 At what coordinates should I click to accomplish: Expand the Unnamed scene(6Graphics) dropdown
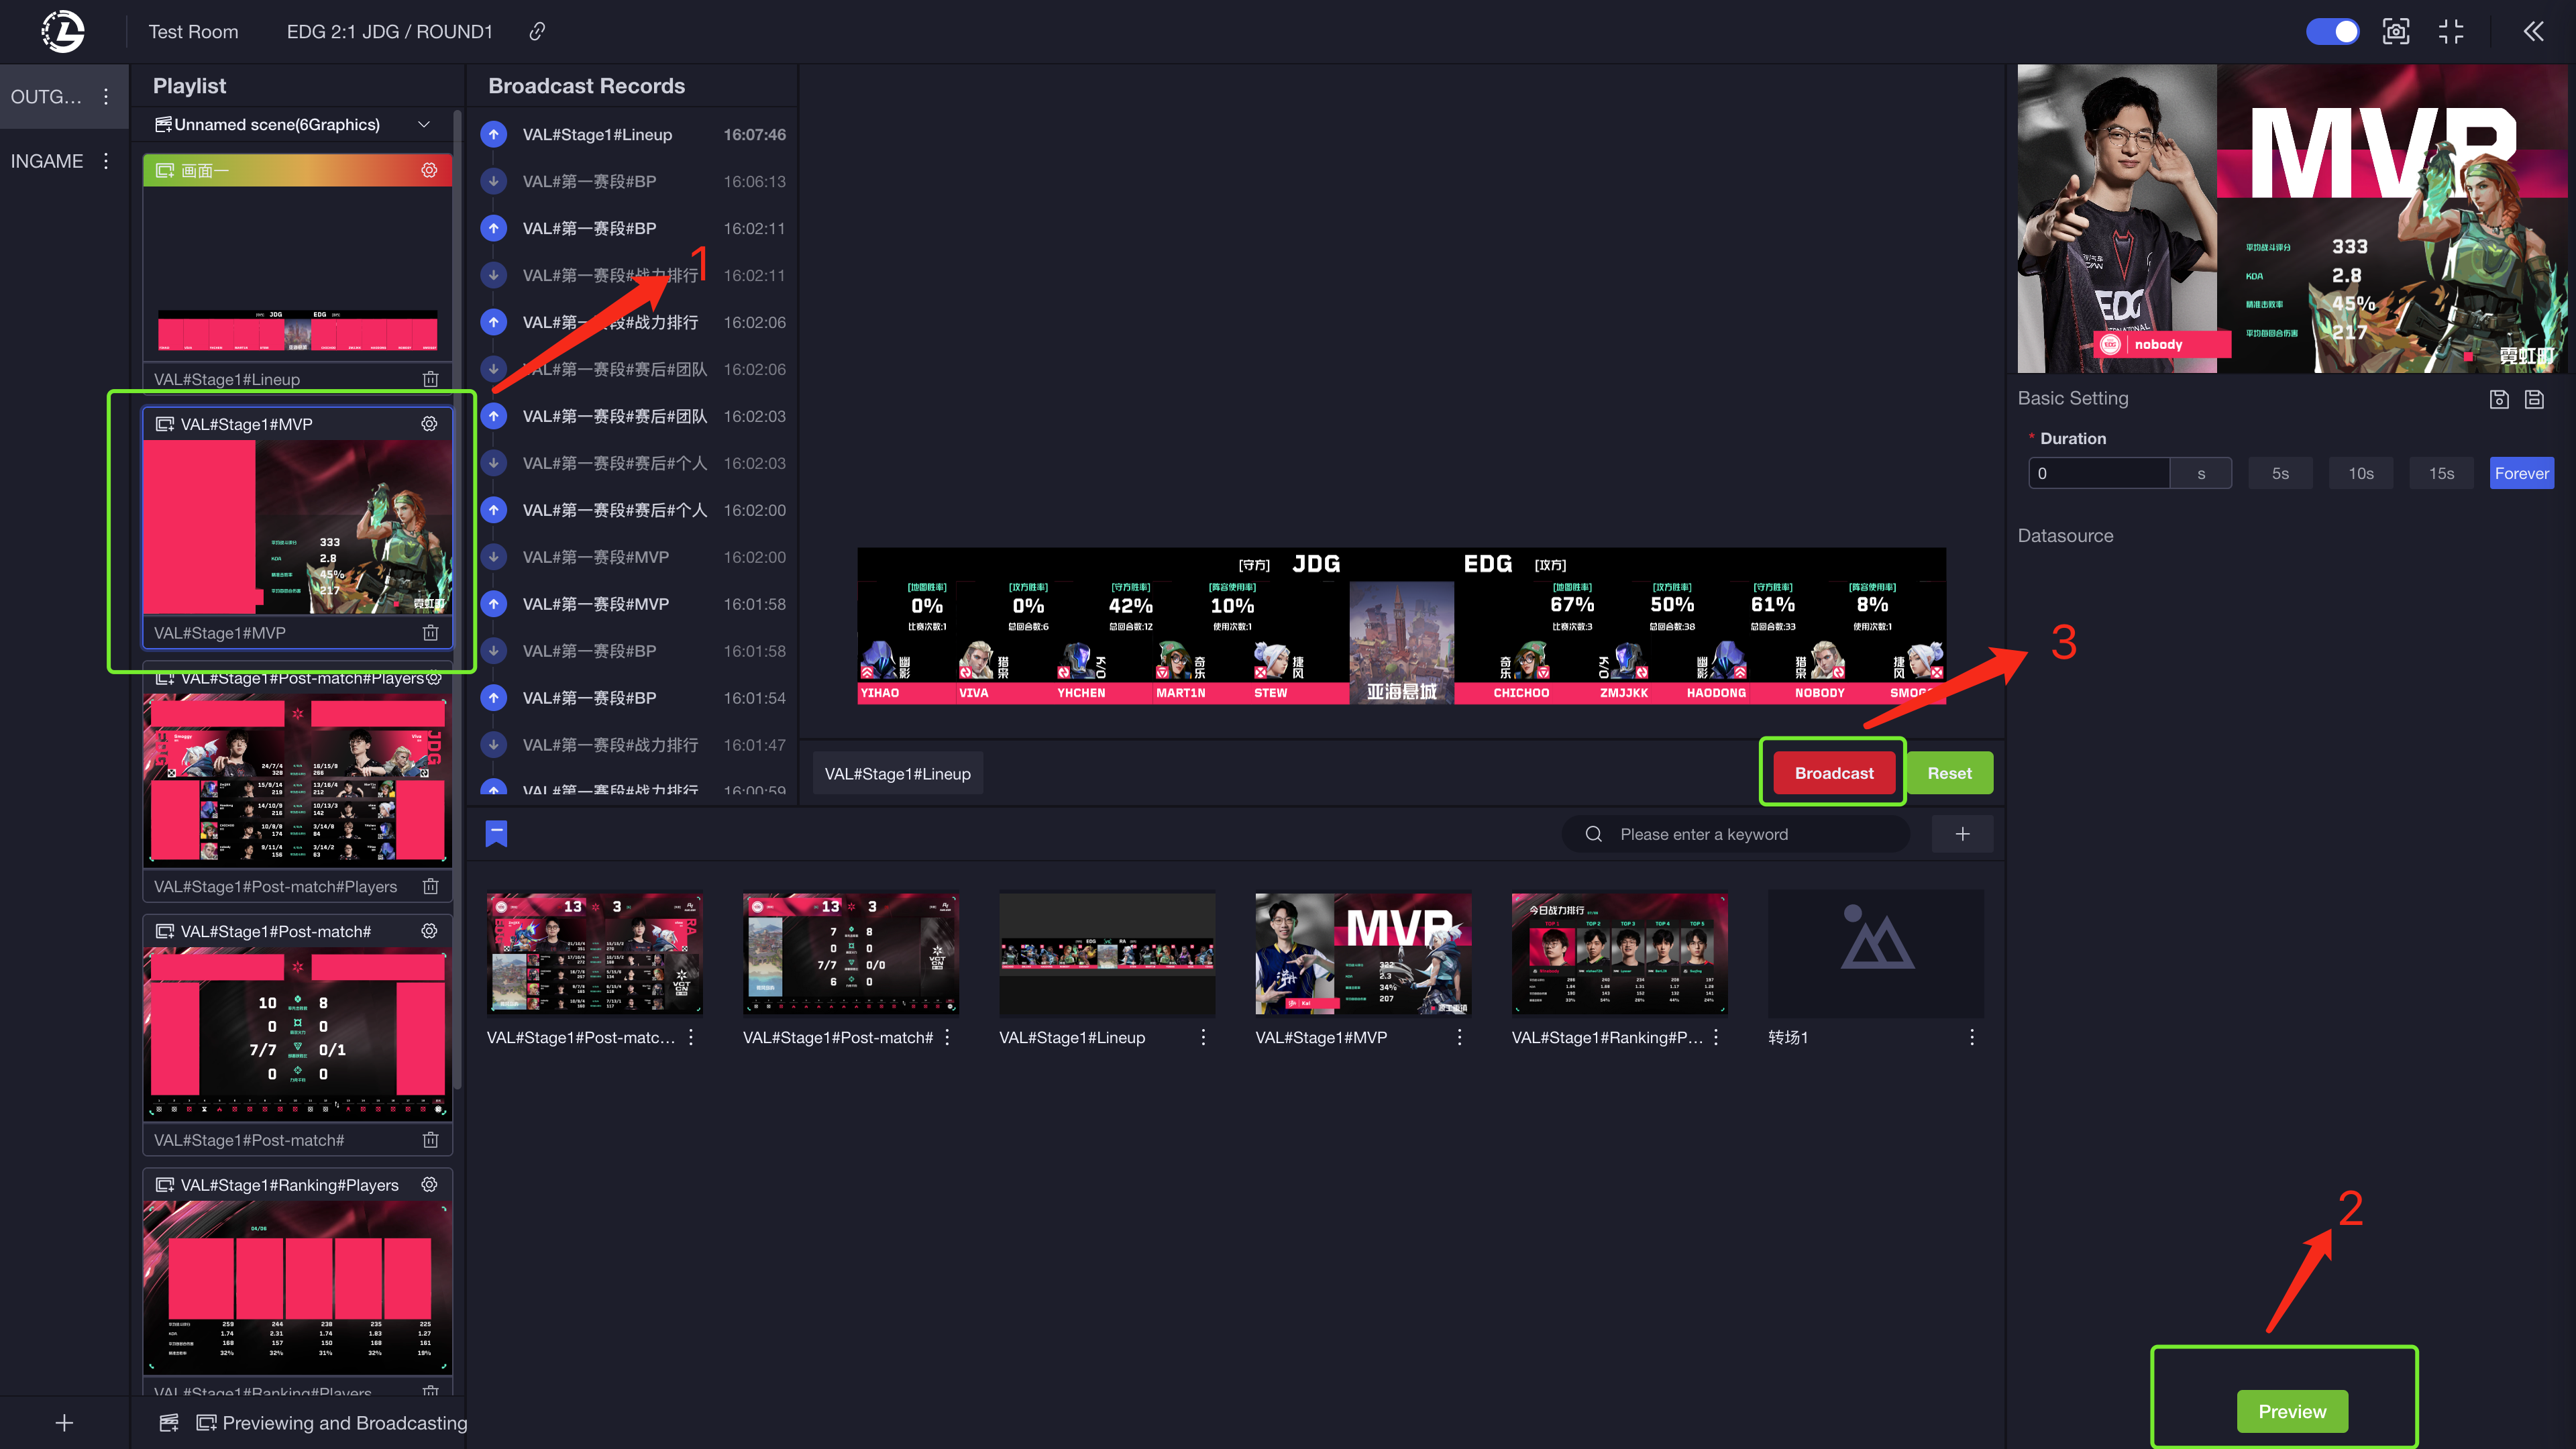(424, 125)
